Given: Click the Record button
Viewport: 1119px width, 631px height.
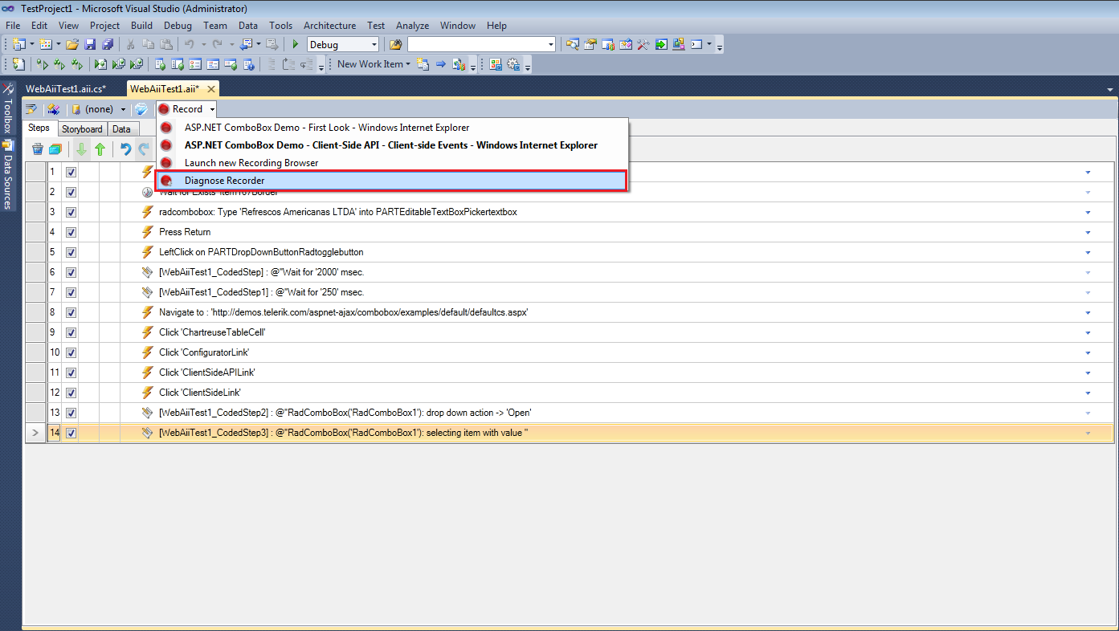Looking at the screenshot, I should point(181,109).
